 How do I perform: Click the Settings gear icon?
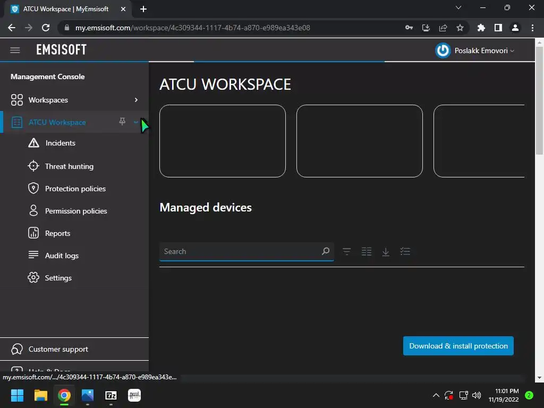[33, 277]
